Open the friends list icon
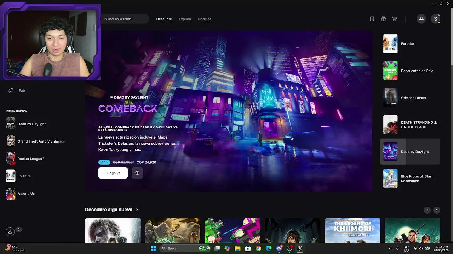453x254 pixels. [421, 19]
